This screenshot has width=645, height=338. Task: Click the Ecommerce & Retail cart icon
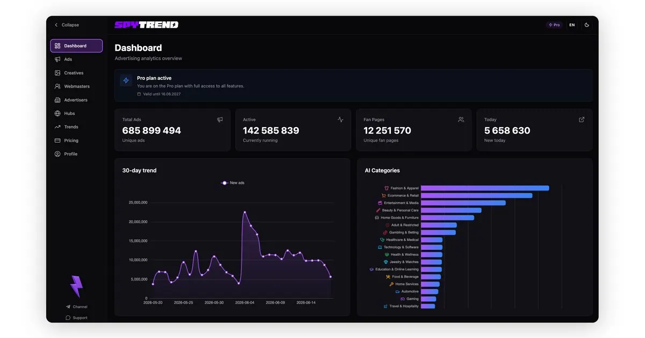383,195
